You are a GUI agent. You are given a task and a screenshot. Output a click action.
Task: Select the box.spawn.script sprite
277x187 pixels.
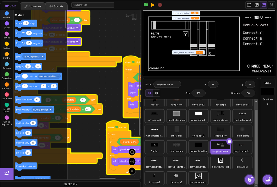(220, 163)
